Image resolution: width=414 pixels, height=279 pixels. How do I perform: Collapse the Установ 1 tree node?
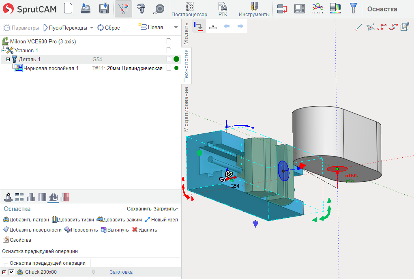pyautogui.click(x=4, y=50)
